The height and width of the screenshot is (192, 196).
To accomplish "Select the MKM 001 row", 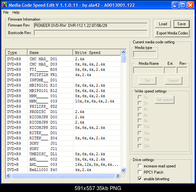I will point(63,96).
